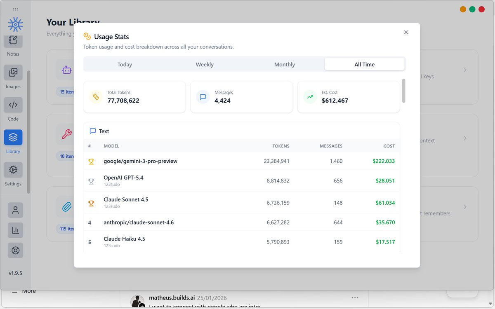
Task: Click the $35.670 cost value
Action: tap(385, 222)
